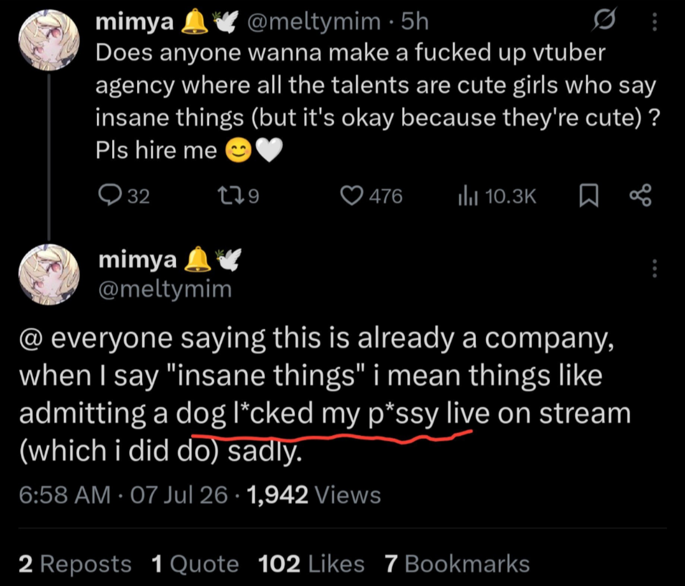
Task: Open more options on the first tweet
Action: [x=654, y=22]
